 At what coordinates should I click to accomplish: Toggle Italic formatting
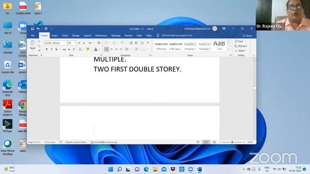click(x=52, y=49)
